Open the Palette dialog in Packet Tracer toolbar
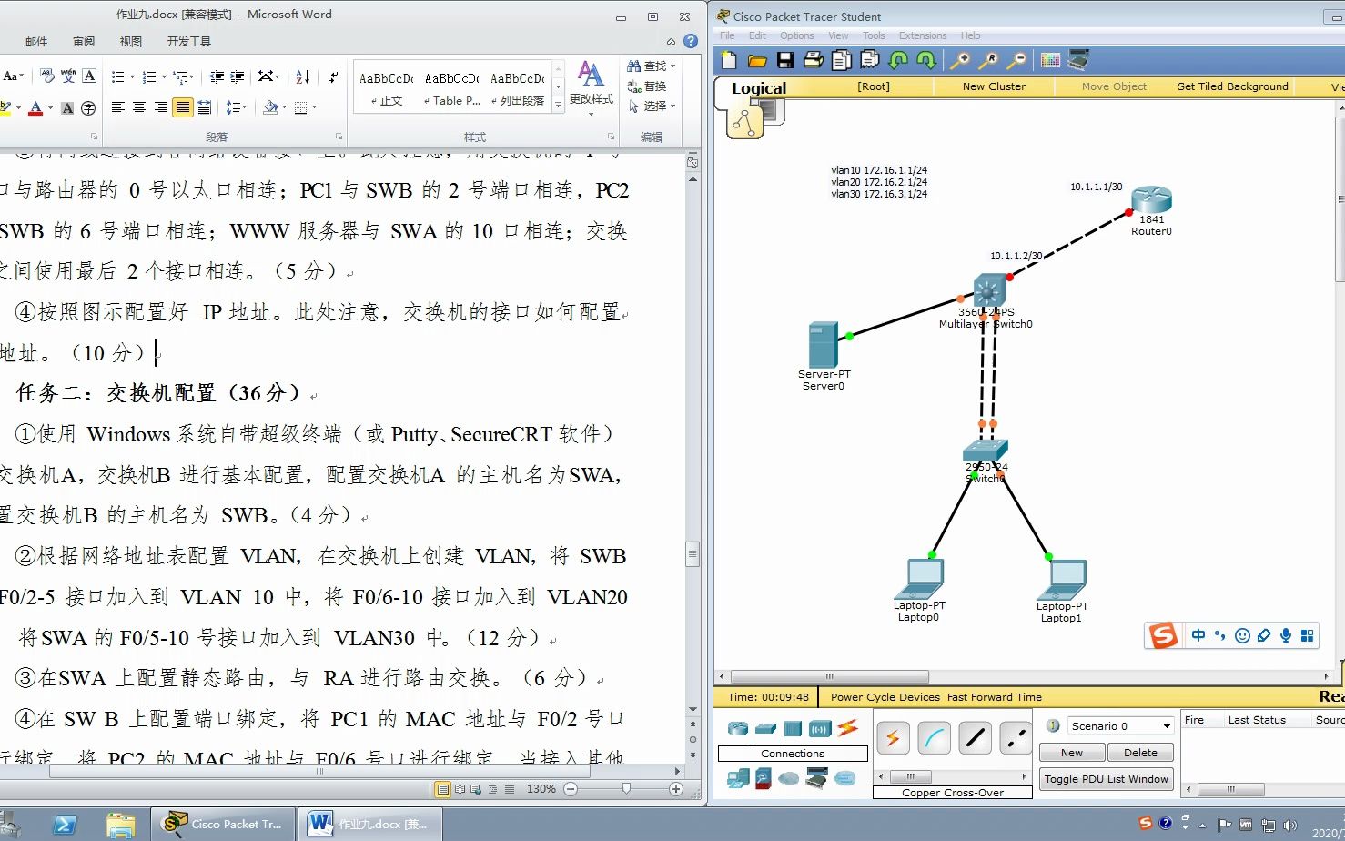This screenshot has height=841, width=1345. (x=1049, y=59)
